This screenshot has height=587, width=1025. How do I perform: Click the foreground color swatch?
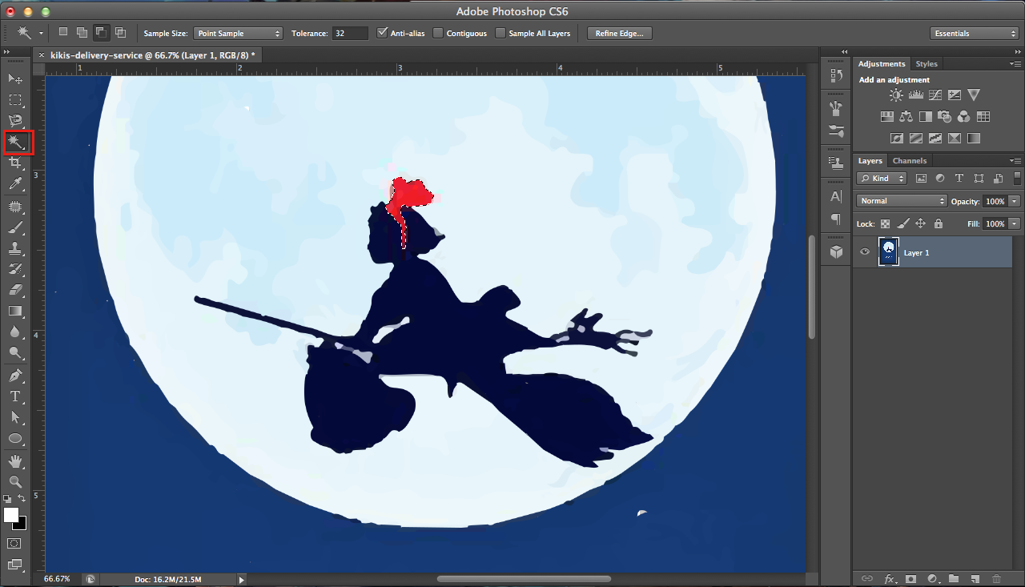tap(11, 515)
